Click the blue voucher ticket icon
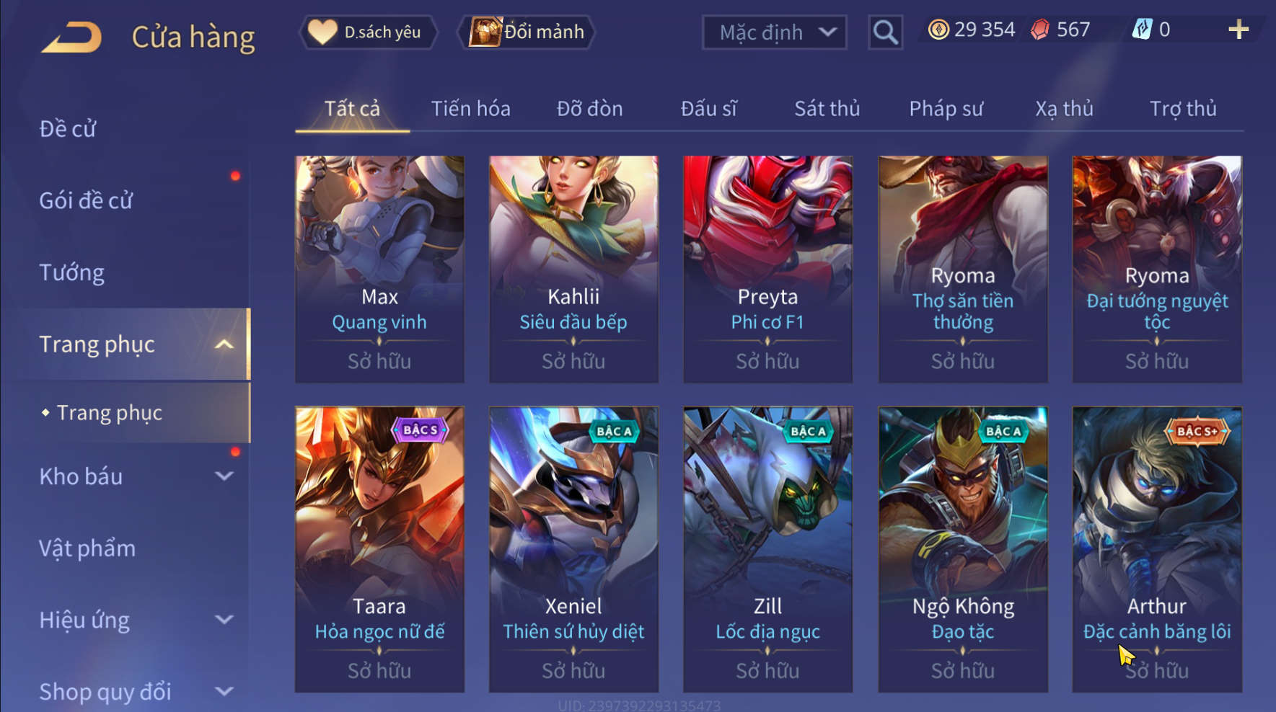 pos(1143,30)
